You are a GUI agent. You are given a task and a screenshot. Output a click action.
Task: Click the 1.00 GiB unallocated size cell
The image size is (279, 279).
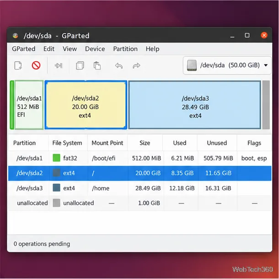(149, 203)
